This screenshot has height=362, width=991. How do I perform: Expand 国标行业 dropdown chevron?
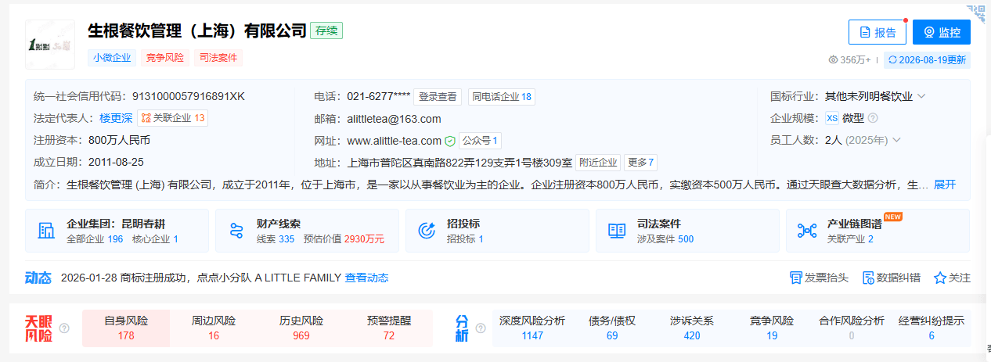click(x=921, y=96)
